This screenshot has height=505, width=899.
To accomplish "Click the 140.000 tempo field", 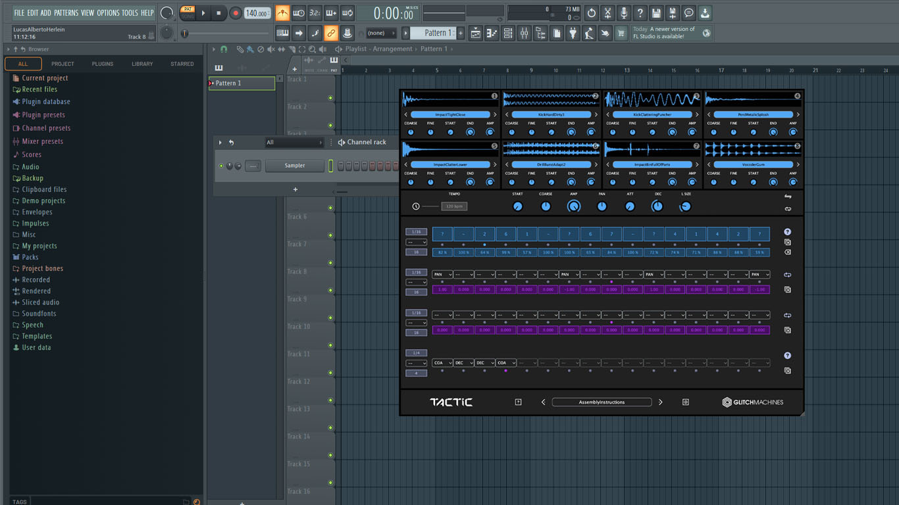I will pos(257,13).
